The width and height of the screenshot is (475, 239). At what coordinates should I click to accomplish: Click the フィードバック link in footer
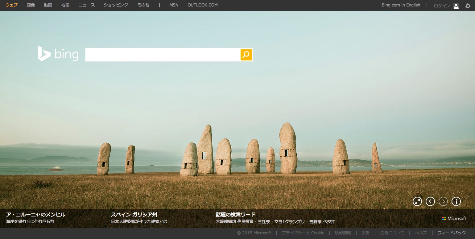click(452, 233)
